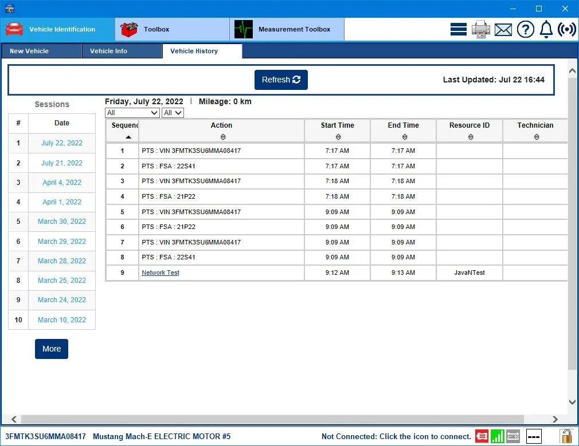Screen dimensions: 579x446
Task: Click the horizontal scrollbar left arrow
Action: coord(14,419)
